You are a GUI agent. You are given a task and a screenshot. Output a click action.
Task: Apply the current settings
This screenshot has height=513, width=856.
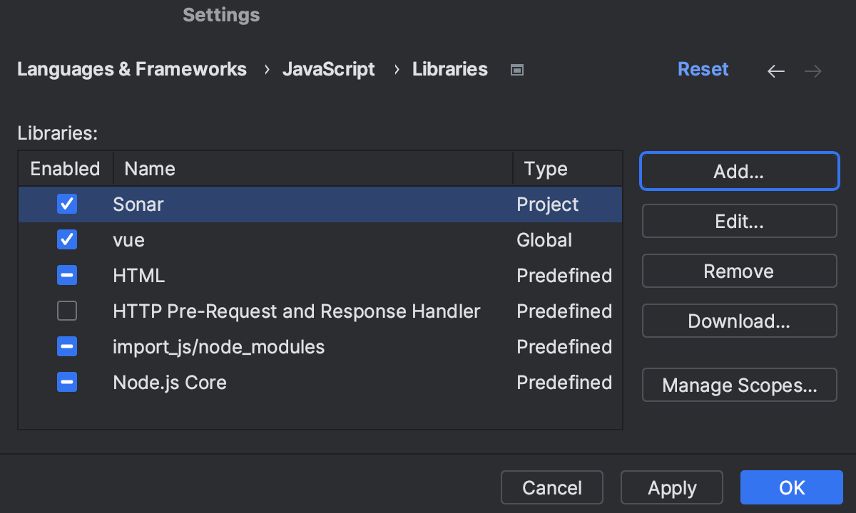tap(671, 487)
